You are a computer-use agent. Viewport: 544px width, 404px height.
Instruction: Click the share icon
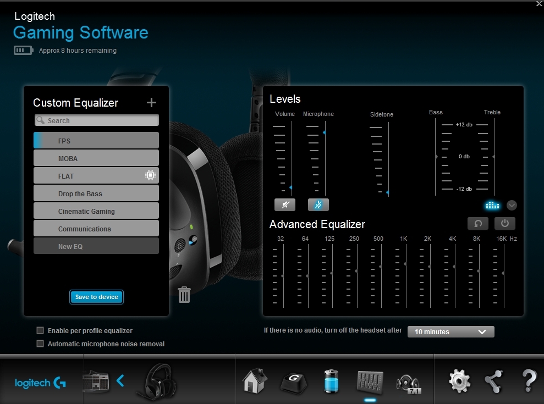pos(494,381)
